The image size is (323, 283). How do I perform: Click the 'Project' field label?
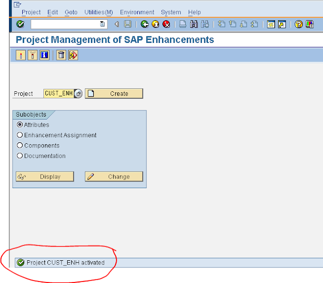[23, 94]
